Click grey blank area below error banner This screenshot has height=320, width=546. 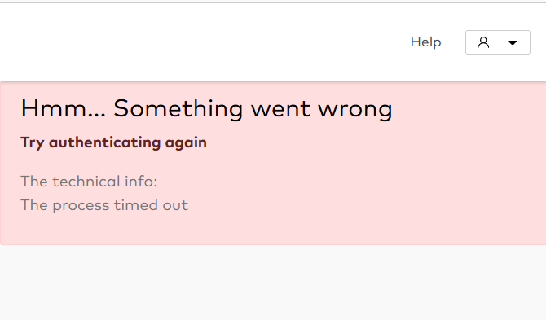273,283
